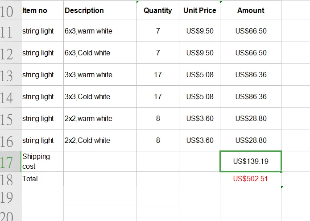Select the US$66.50 amount in row 11
The height and width of the screenshot is (221, 310).
pyautogui.click(x=251, y=31)
